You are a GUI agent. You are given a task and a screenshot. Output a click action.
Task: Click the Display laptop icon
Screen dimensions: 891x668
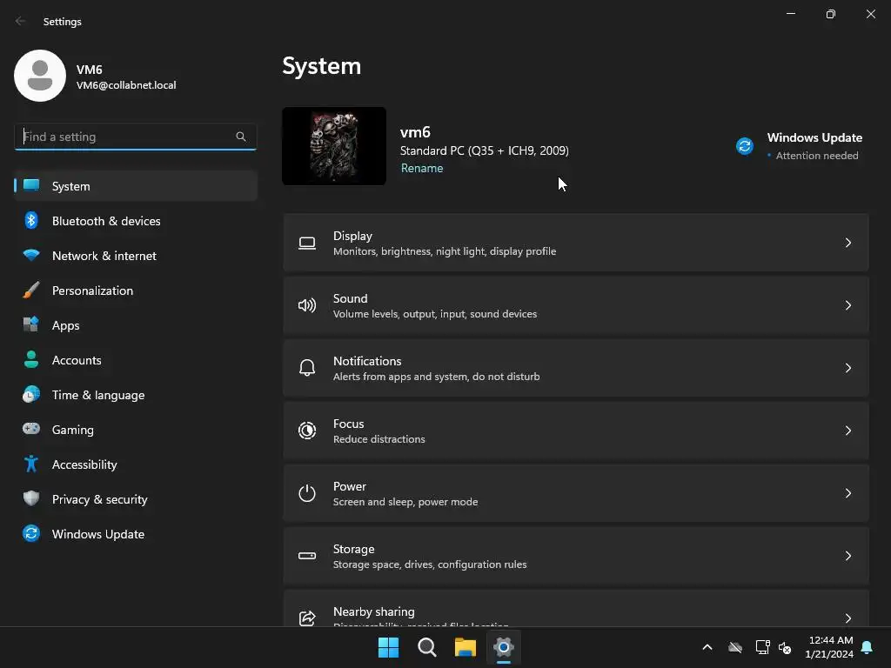pos(307,244)
